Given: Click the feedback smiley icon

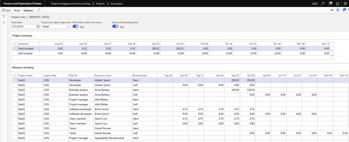Looking at the screenshot, I should [x=337, y=3].
